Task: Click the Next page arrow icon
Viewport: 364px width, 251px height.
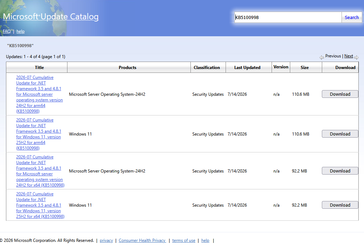Action: (x=356, y=57)
